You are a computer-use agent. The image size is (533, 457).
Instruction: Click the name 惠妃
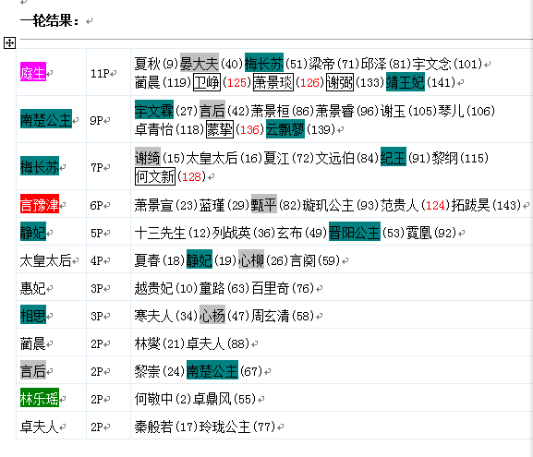click(x=33, y=288)
